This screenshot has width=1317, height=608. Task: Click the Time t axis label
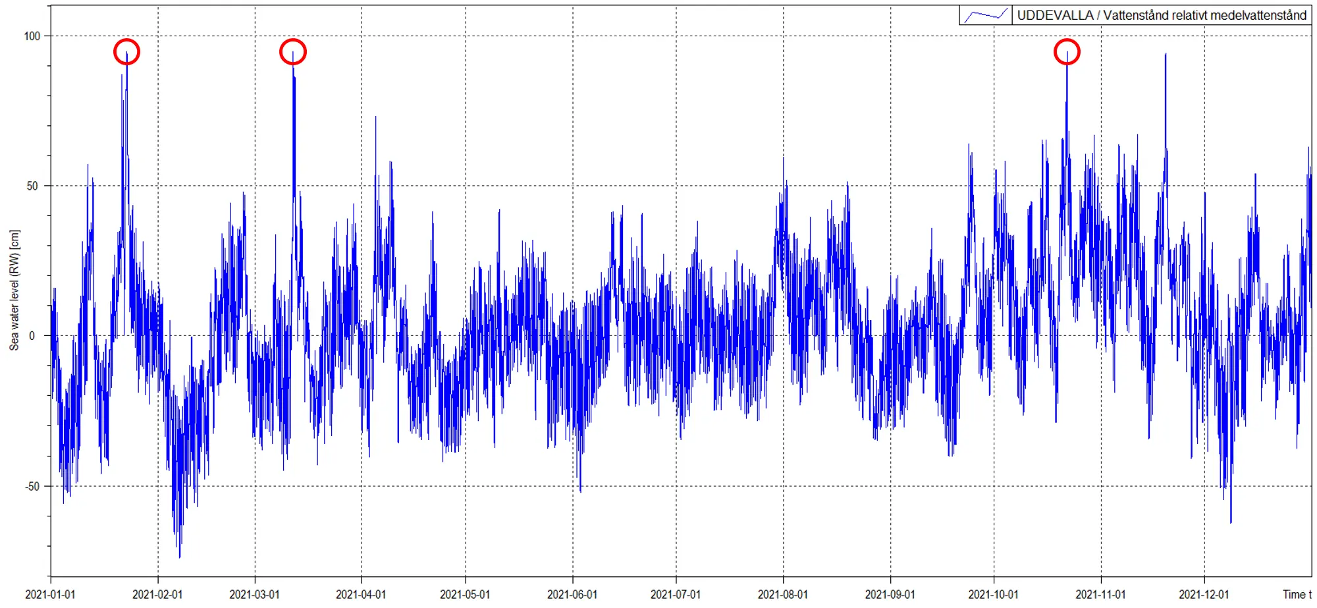[x=1297, y=594]
